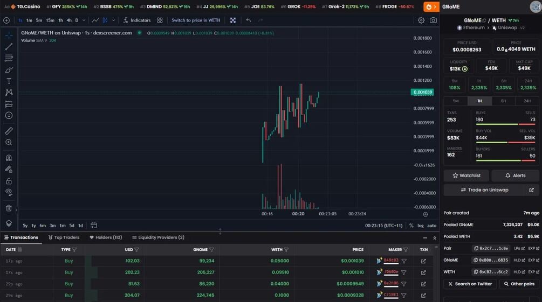The image size is (542, 302).
Task: Select the brush drawing tool
Action: tap(9, 70)
